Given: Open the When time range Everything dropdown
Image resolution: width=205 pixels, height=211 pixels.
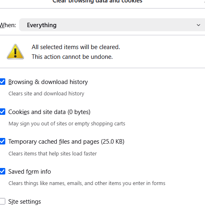Looking at the screenshot, I should [112, 25].
